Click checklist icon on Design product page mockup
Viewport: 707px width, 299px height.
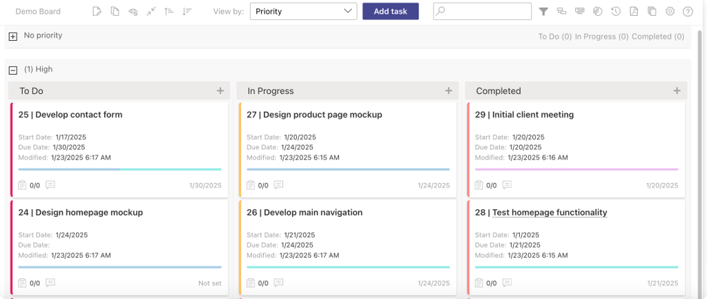click(x=251, y=185)
